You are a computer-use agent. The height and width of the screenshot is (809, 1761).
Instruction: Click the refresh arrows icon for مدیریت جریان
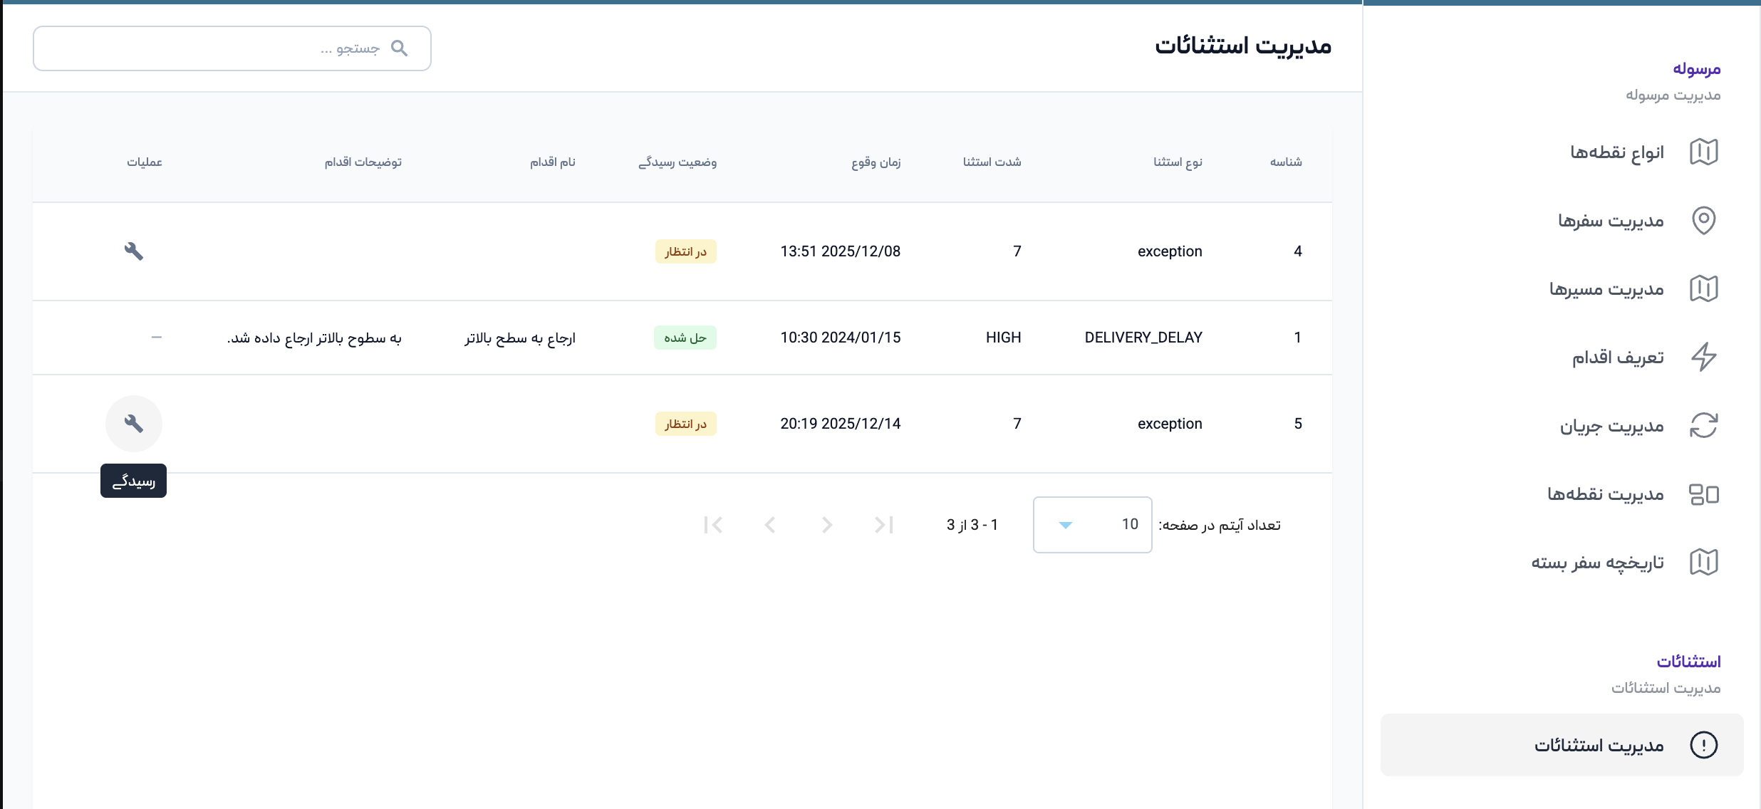click(1703, 425)
